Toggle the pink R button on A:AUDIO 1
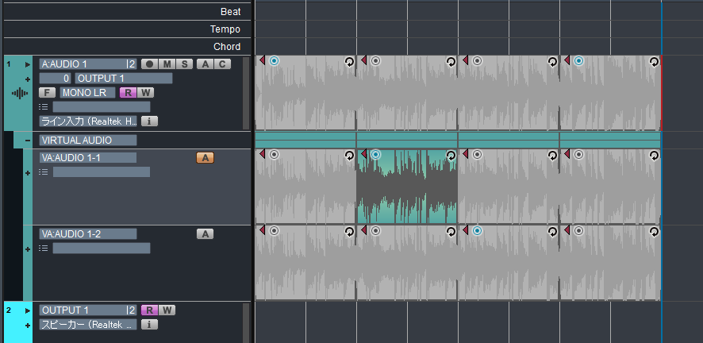The image size is (703, 343). point(127,93)
